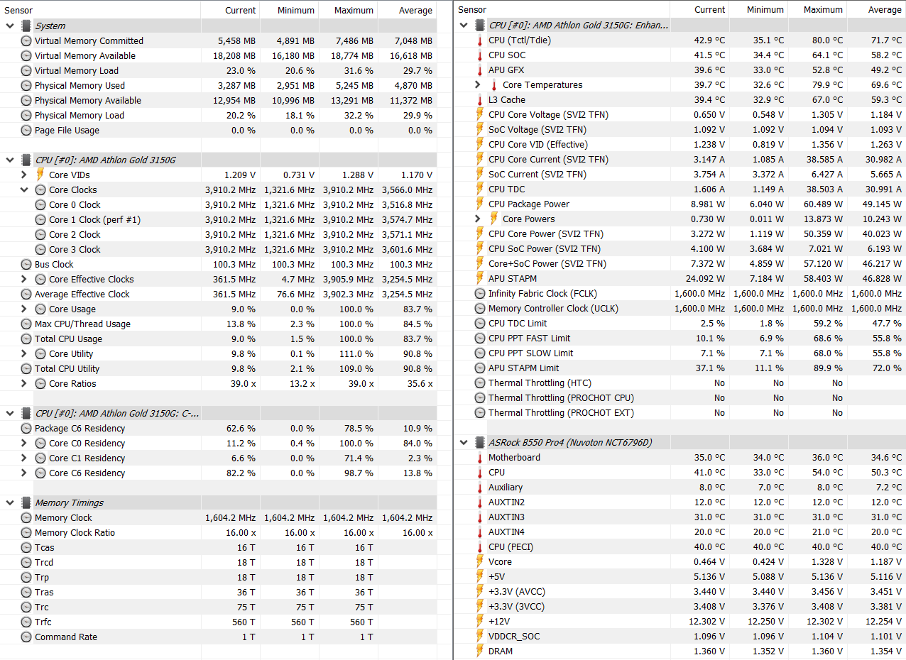Select the Core 3 Clock row
This screenshot has height=660, width=906.
pos(219,250)
